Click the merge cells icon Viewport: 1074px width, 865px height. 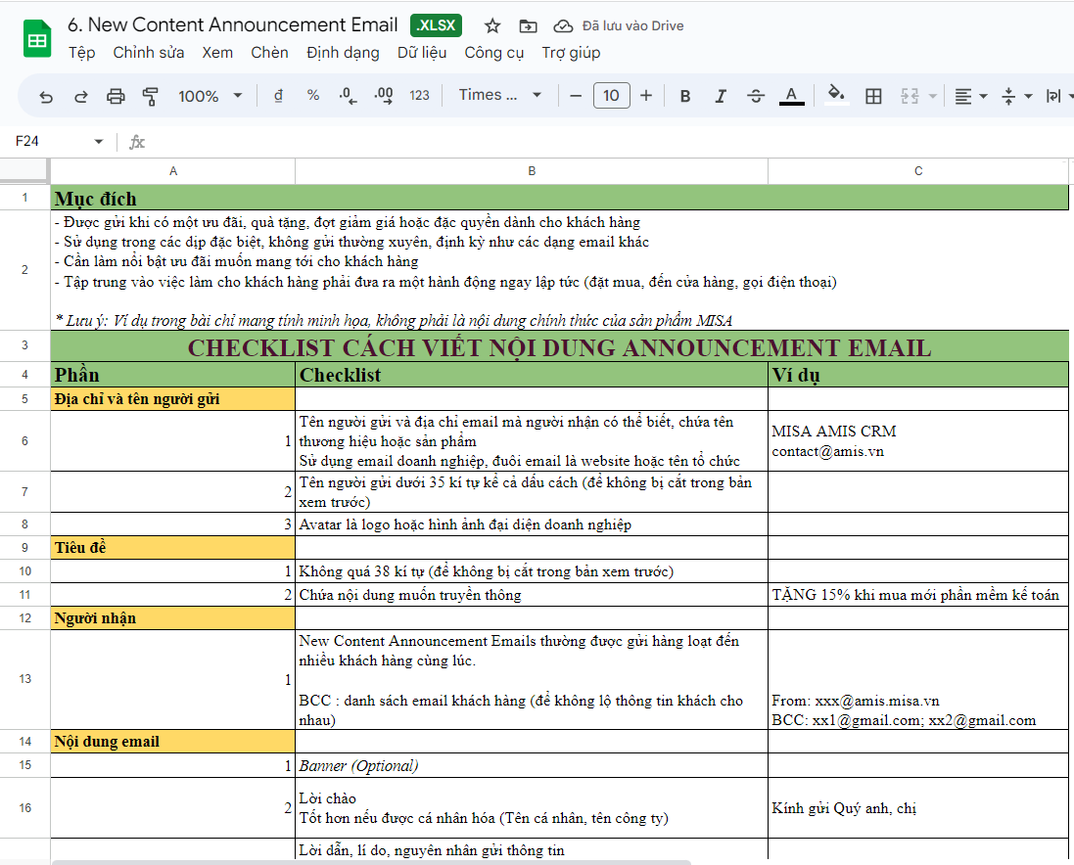(909, 97)
